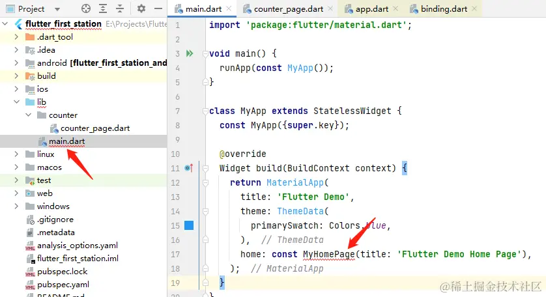Open counter_page.dart in the project tree
The image size is (546, 297).
[94, 128]
